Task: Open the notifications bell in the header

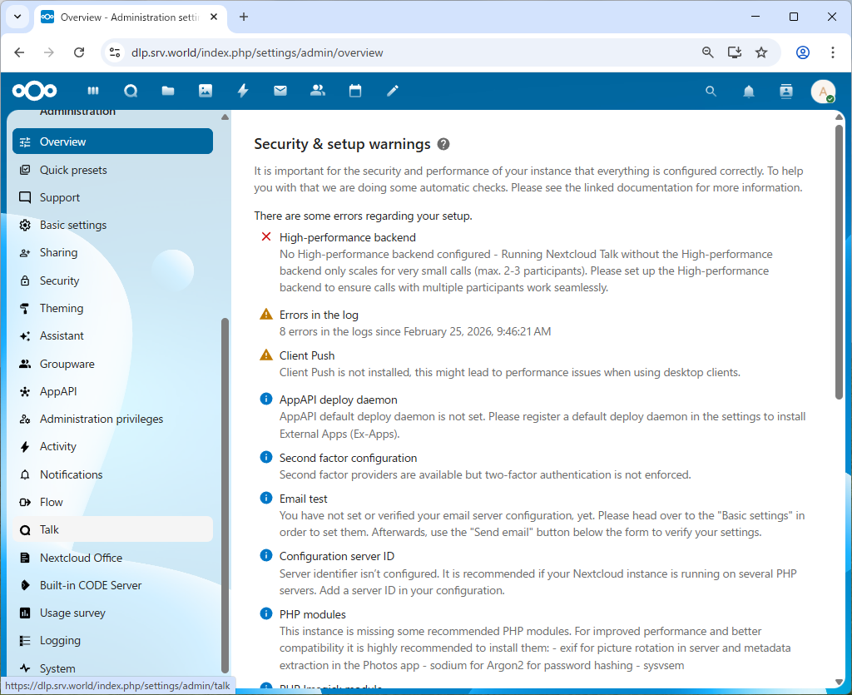Action: click(x=749, y=92)
